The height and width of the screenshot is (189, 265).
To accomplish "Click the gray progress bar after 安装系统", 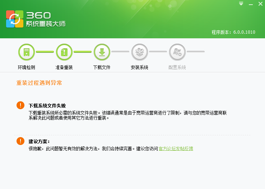I will click(x=158, y=52).
